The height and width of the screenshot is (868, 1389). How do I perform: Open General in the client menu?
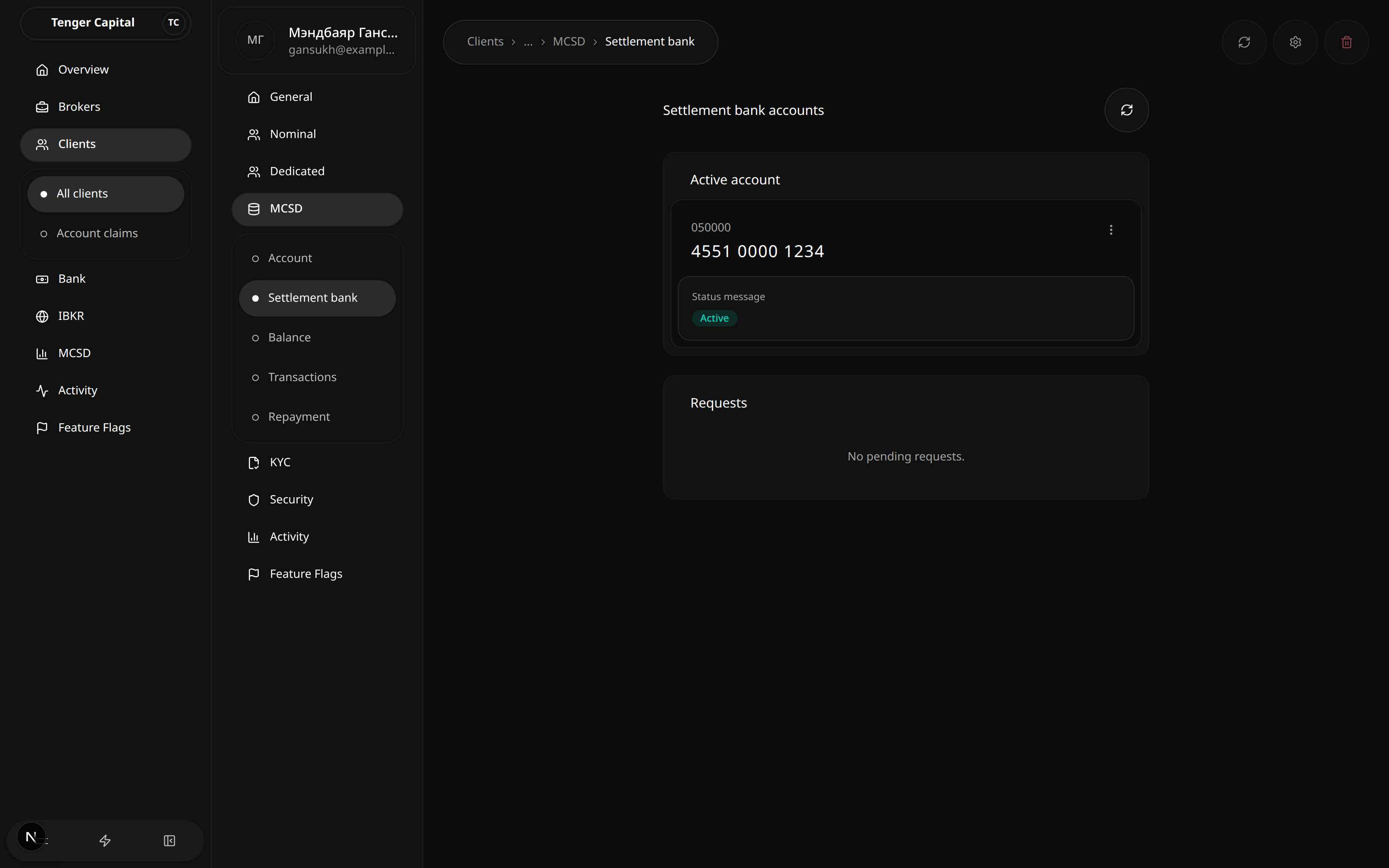pos(317,97)
